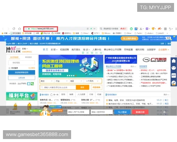Click the 手机号码 phone number field
Viewport: 177px width, 142px height.
point(22,63)
